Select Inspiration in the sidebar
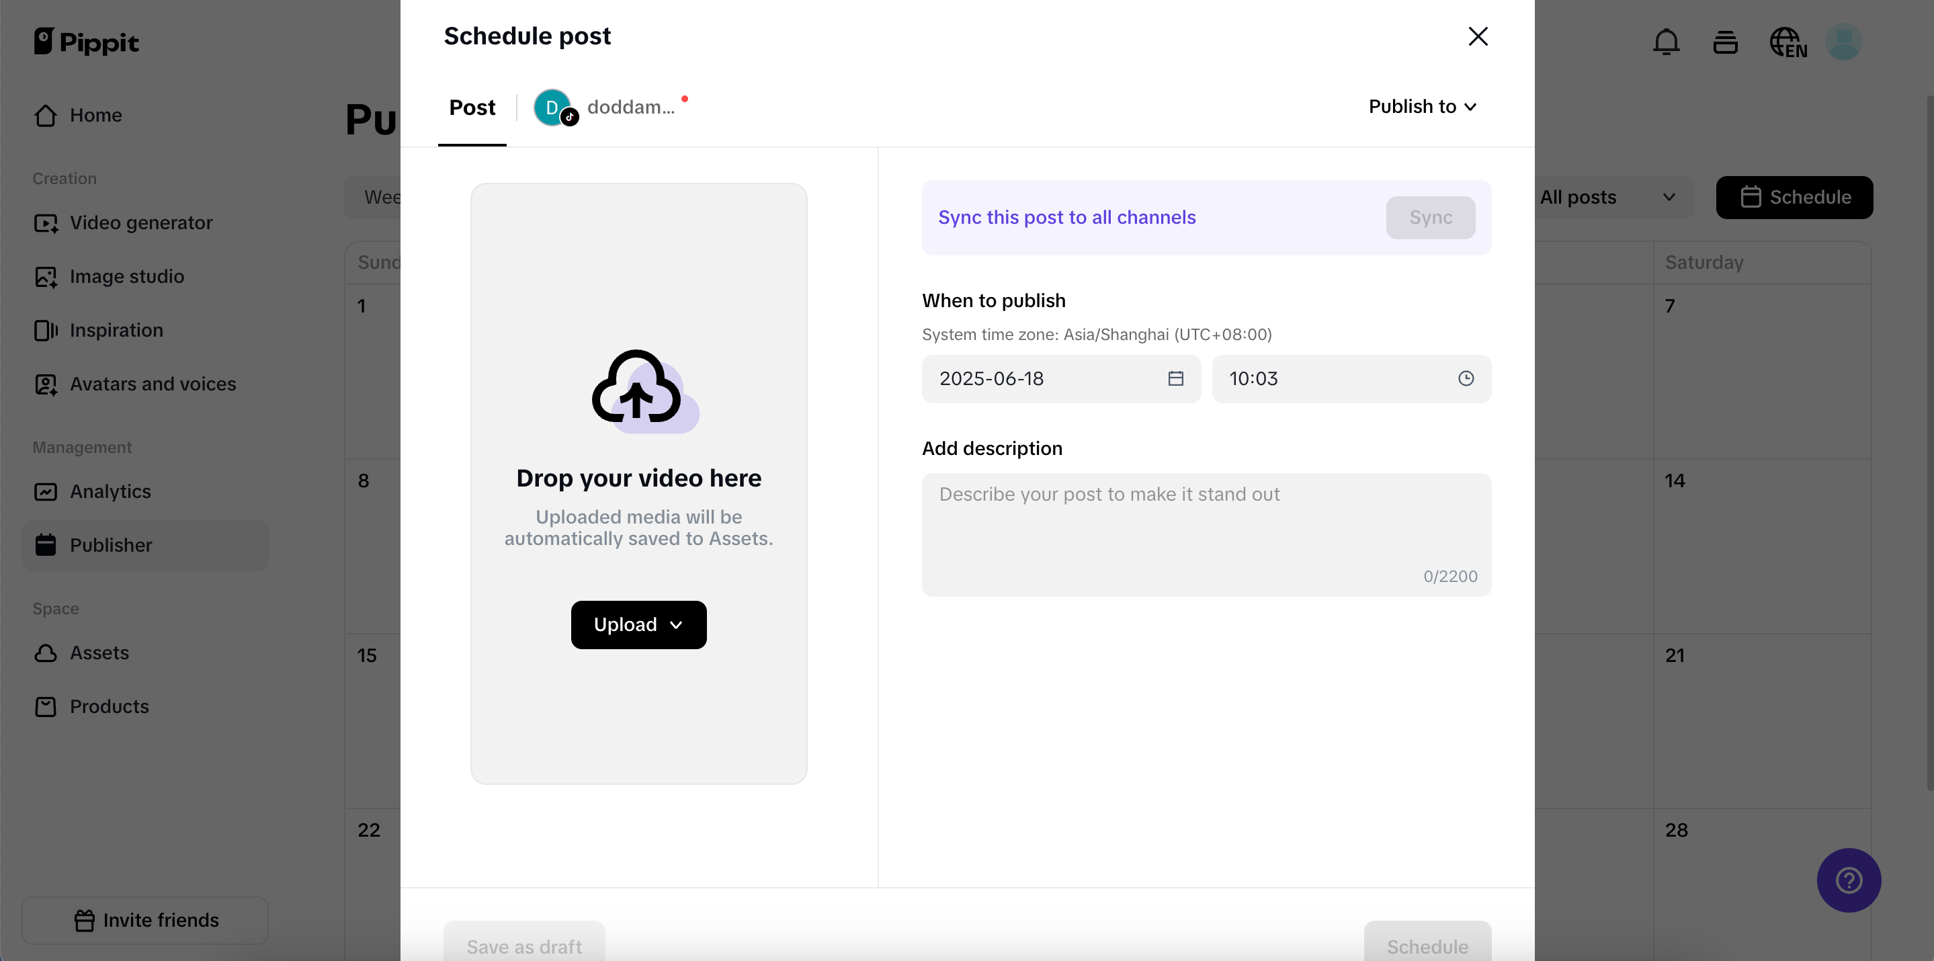The width and height of the screenshot is (1934, 961). coord(116,331)
